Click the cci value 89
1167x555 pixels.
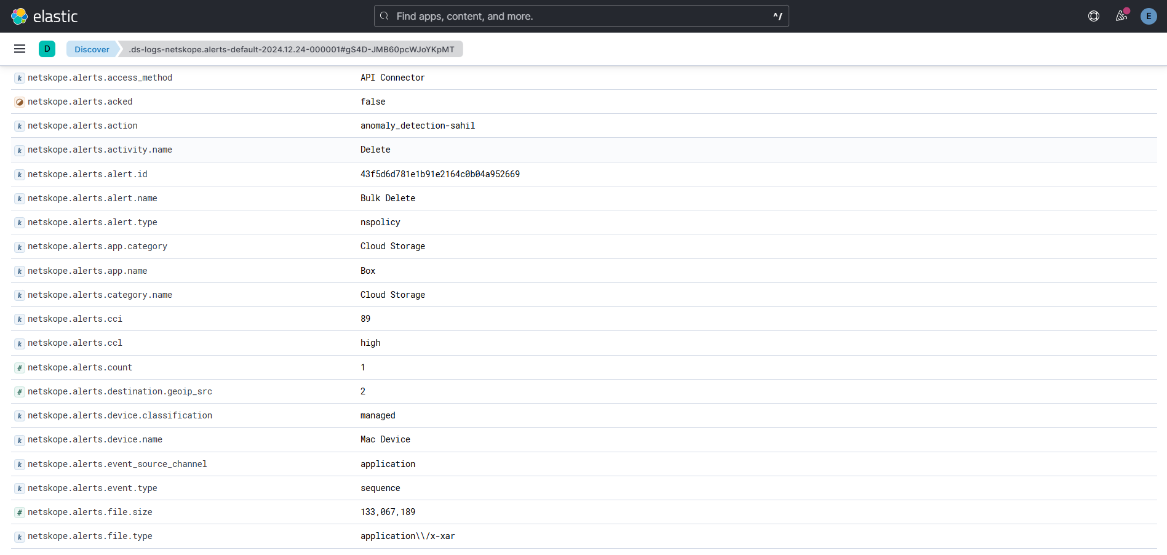pos(365,319)
